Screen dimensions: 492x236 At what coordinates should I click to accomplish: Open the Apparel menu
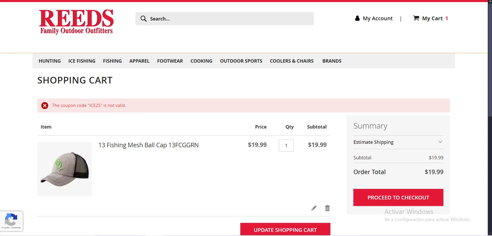139,61
